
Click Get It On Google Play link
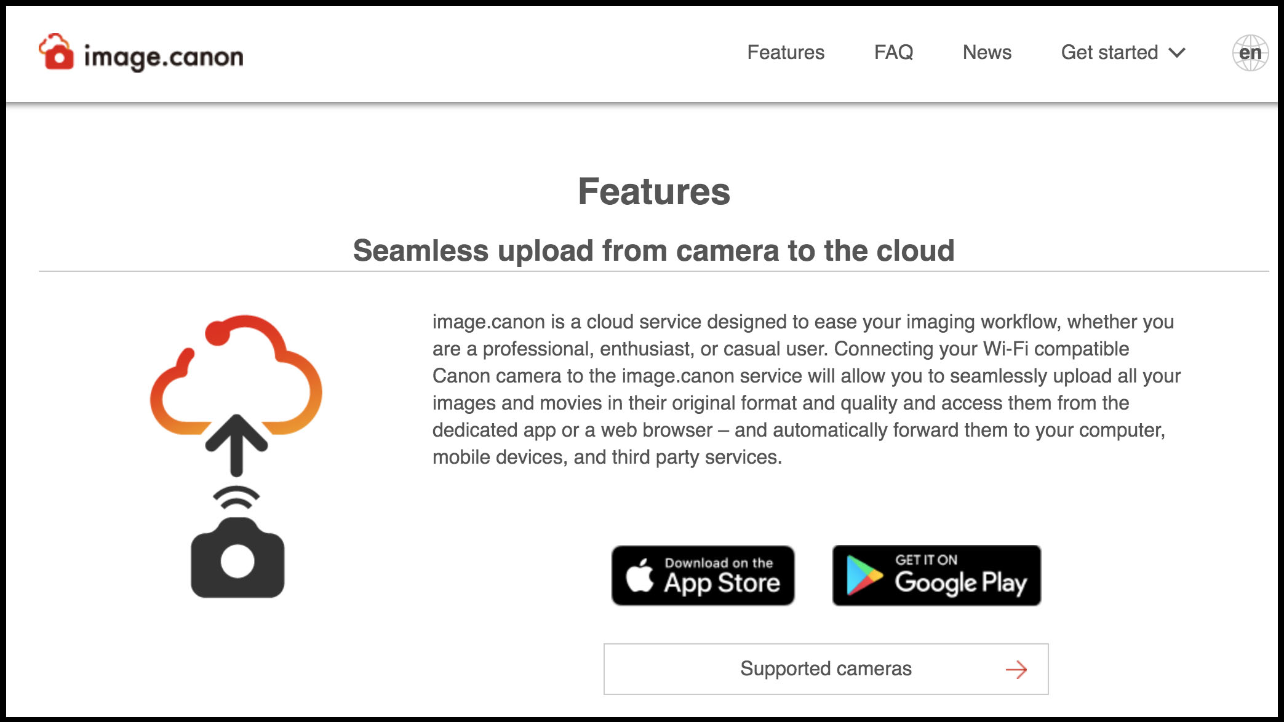[936, 575]
